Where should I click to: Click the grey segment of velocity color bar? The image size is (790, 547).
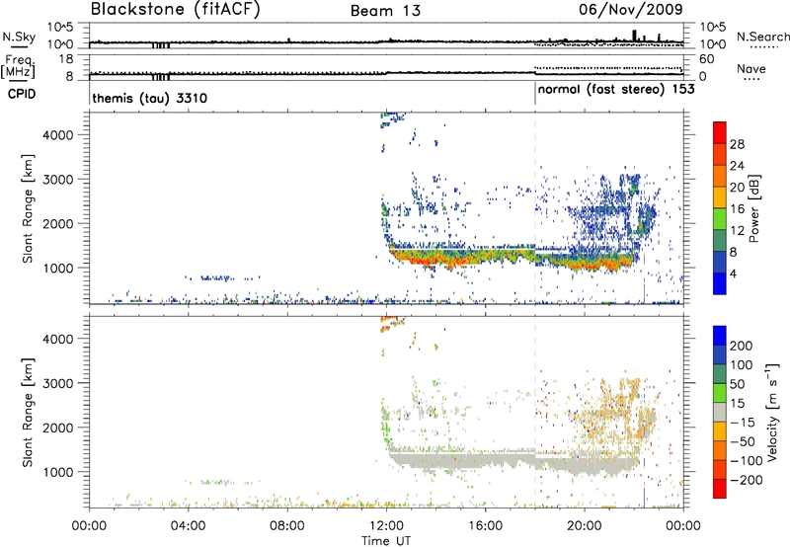coord(720,413)
